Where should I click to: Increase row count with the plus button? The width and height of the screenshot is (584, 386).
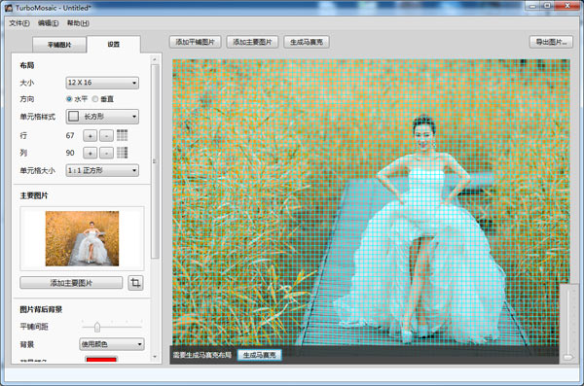(x=91, y=136)
